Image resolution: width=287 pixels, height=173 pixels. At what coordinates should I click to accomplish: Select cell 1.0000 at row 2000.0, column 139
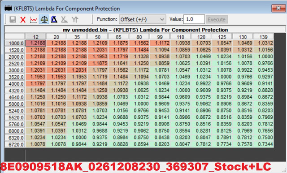pyautogui.click(x=263, y=56)
